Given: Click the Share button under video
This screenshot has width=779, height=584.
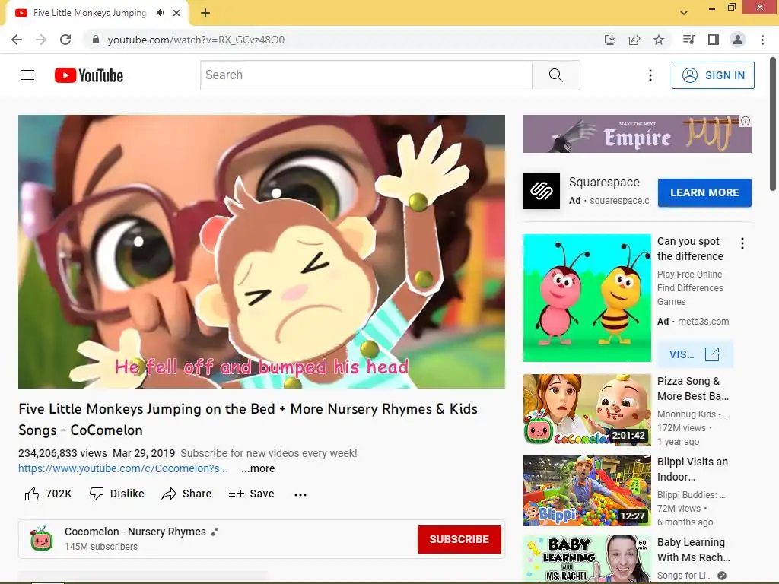Looking at the screenshot, I should coord(187,494).
